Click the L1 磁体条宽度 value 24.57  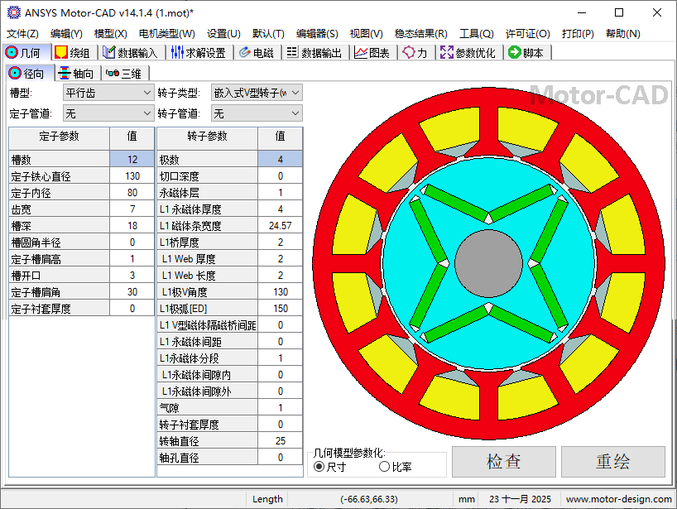(x=281, y=226)
